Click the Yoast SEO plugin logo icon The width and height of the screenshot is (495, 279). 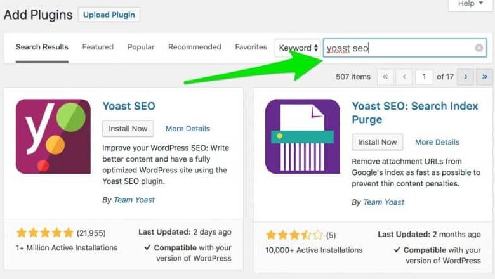pyautogui.click(x=53, y=136)
